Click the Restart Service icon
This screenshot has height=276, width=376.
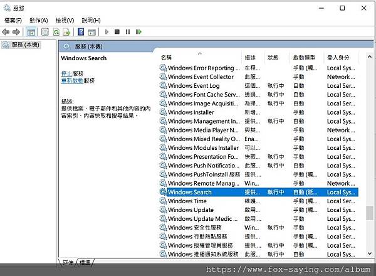click(138, 32)
